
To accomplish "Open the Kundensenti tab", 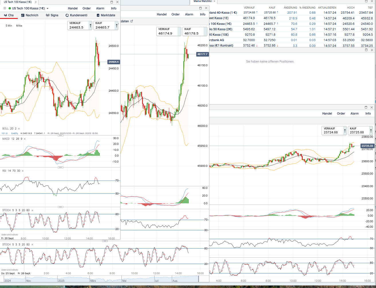I will coord(76,15).
